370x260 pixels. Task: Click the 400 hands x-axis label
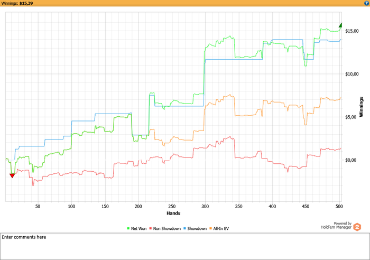272,207
